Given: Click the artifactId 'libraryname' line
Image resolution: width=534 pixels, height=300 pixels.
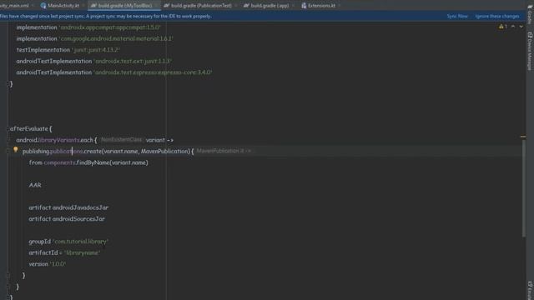Looking at the screenshot, I should point(64,252).
